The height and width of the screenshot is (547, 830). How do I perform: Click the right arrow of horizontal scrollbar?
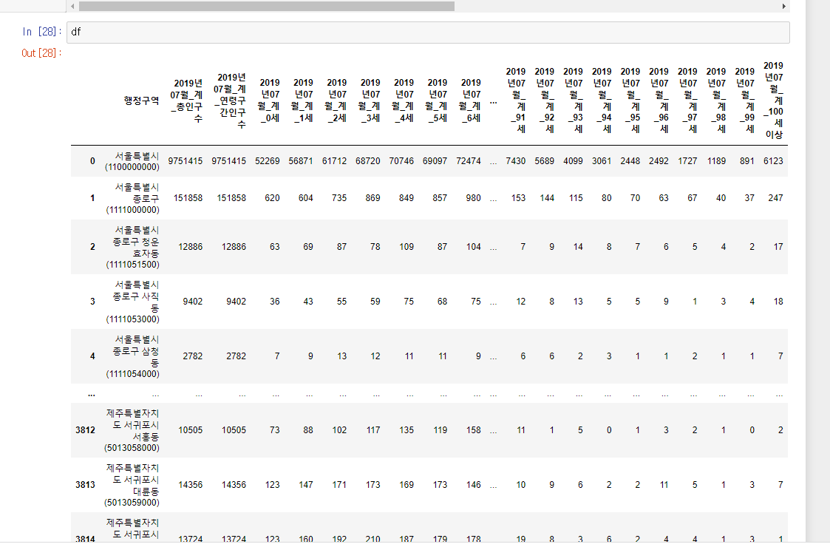coord(784,7)
